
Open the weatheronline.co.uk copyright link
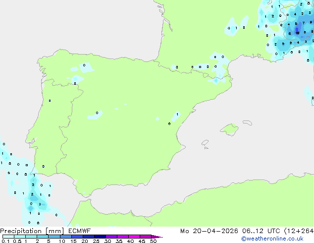[272, 239]
